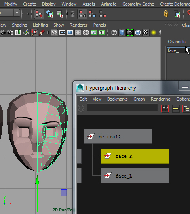Open the viewport Lighting menu
The height and width of the screenshot is (214, 190).
coord(40,25)
